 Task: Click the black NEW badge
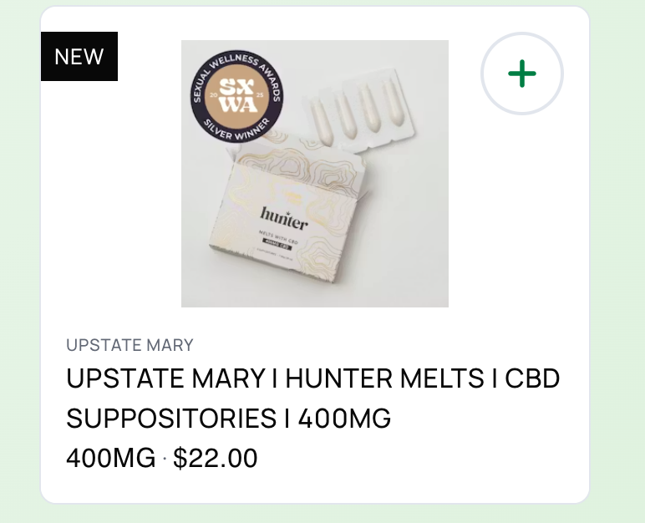click(79, 56)
